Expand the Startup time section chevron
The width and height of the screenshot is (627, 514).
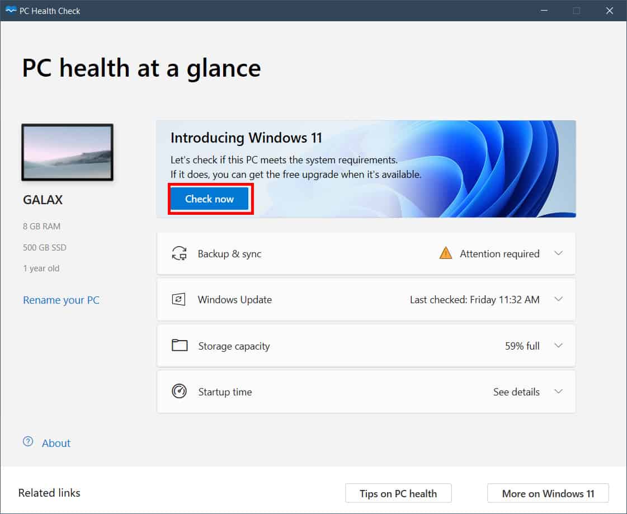point(558,392)
